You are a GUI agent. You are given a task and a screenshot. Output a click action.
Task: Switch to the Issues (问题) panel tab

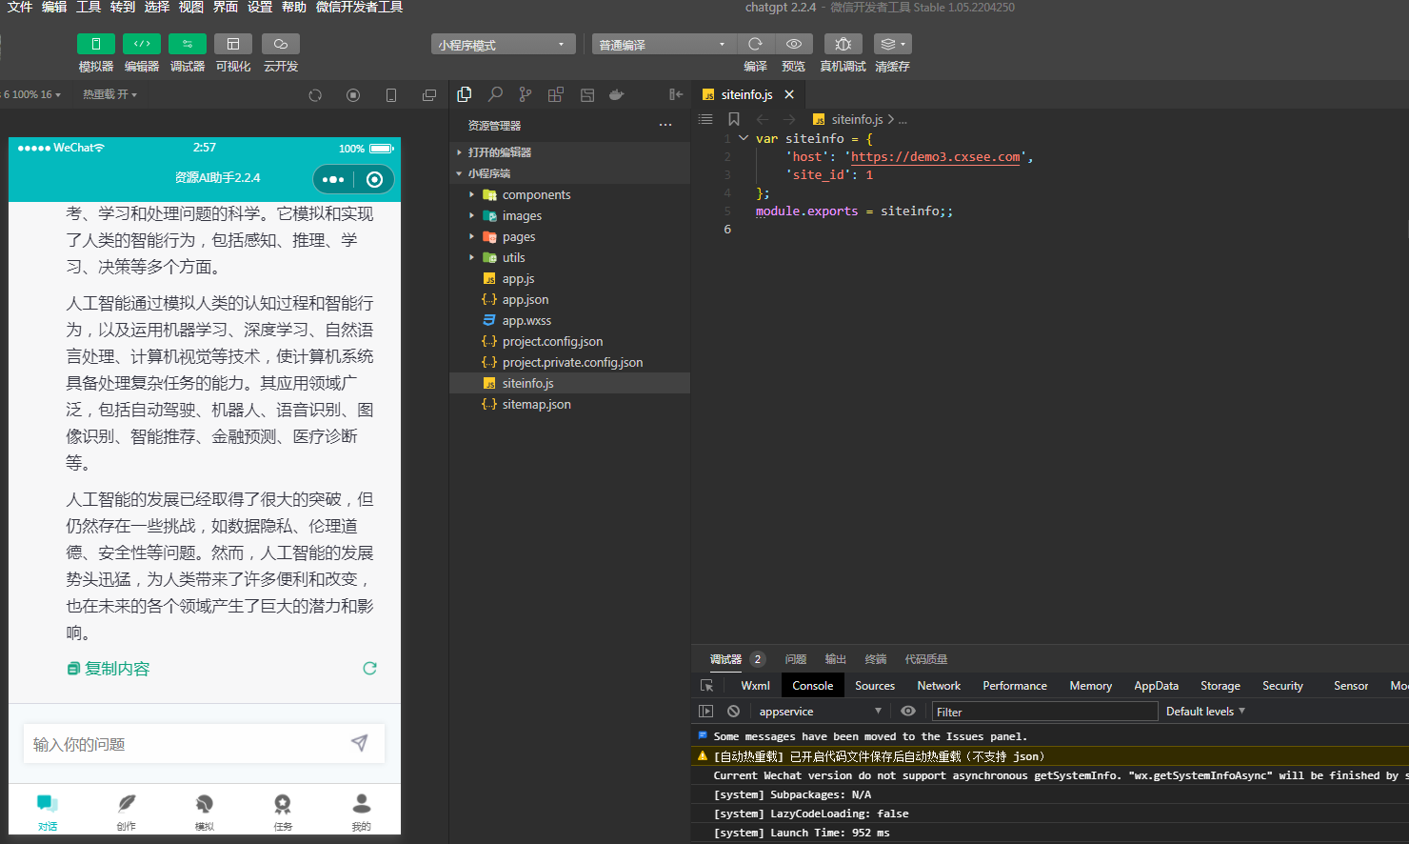(795, 659)
